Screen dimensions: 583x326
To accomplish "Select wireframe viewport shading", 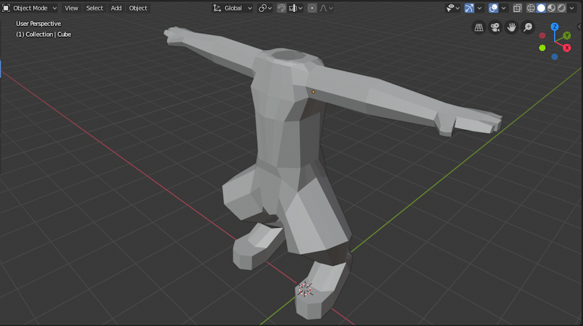I will tap(531, 8).
